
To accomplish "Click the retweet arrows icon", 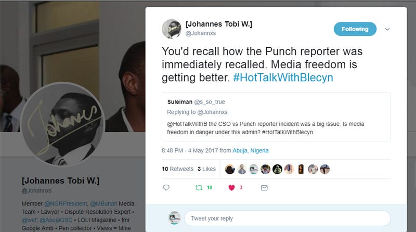I will click(199, 188).
